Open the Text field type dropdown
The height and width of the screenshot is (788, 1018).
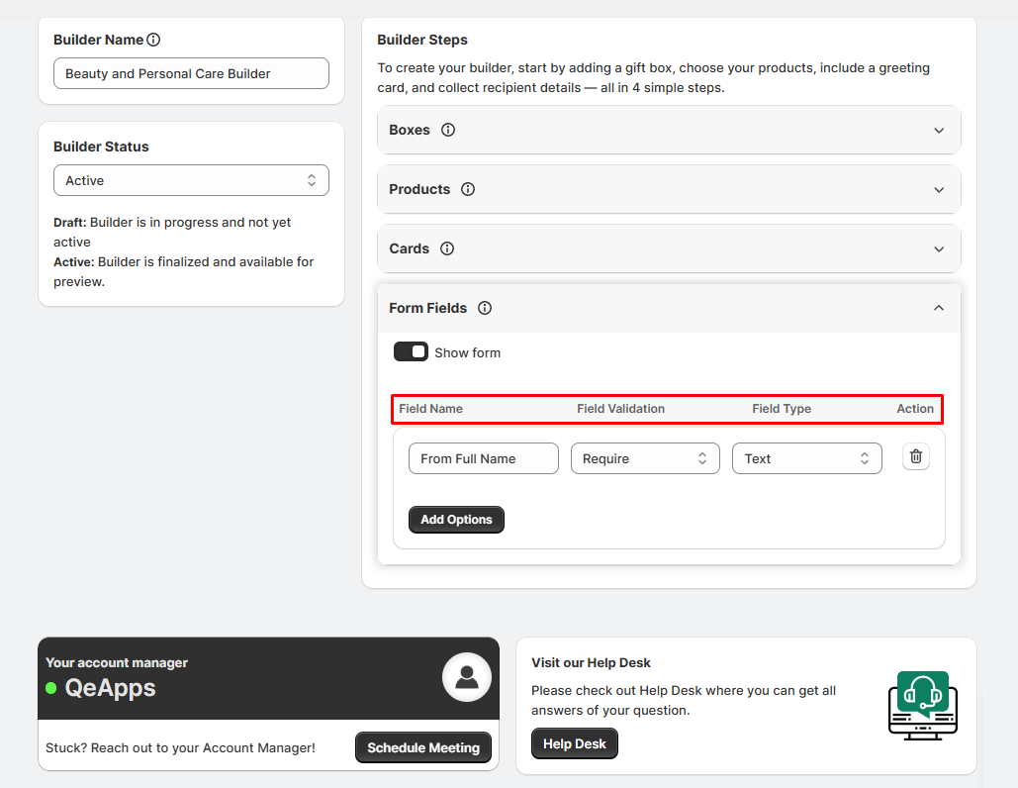pos(806,458)
